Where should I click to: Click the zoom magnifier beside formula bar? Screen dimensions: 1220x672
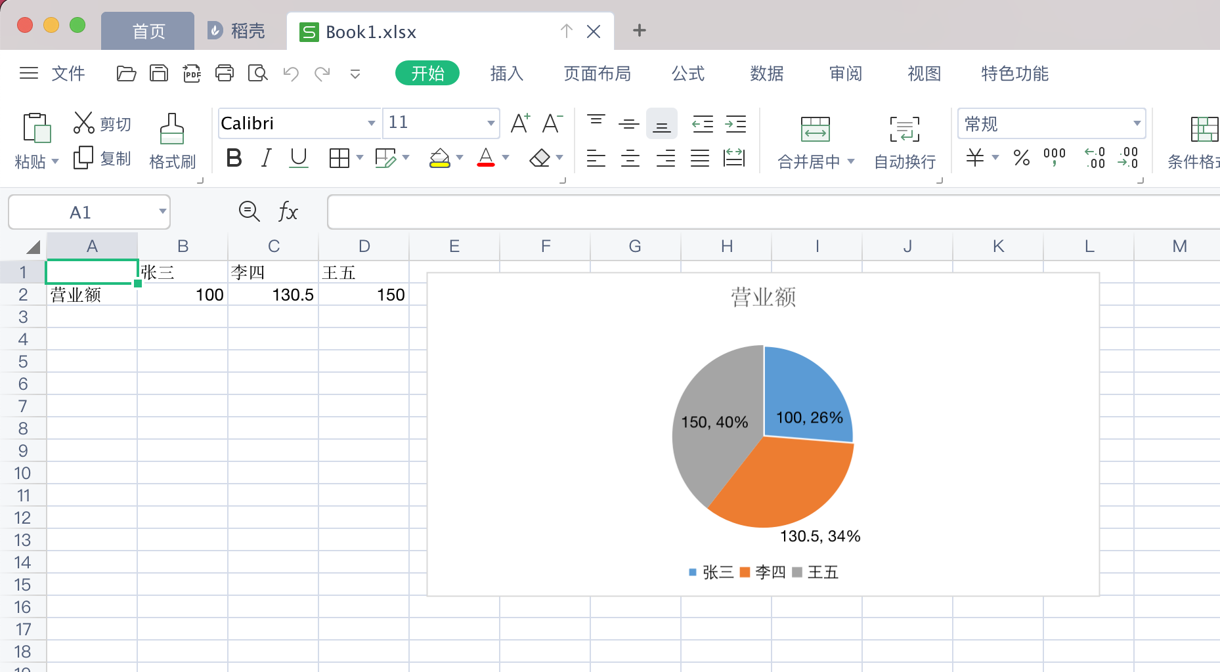click(249, 211)
